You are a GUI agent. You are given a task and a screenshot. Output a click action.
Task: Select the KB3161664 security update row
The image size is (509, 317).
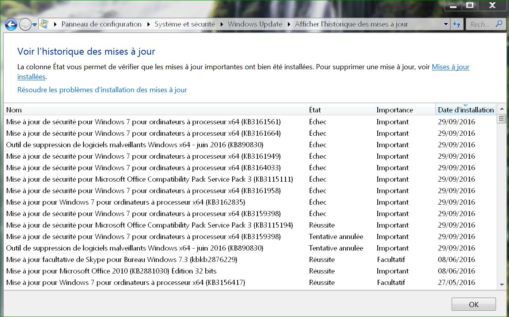tap(250, 133)
